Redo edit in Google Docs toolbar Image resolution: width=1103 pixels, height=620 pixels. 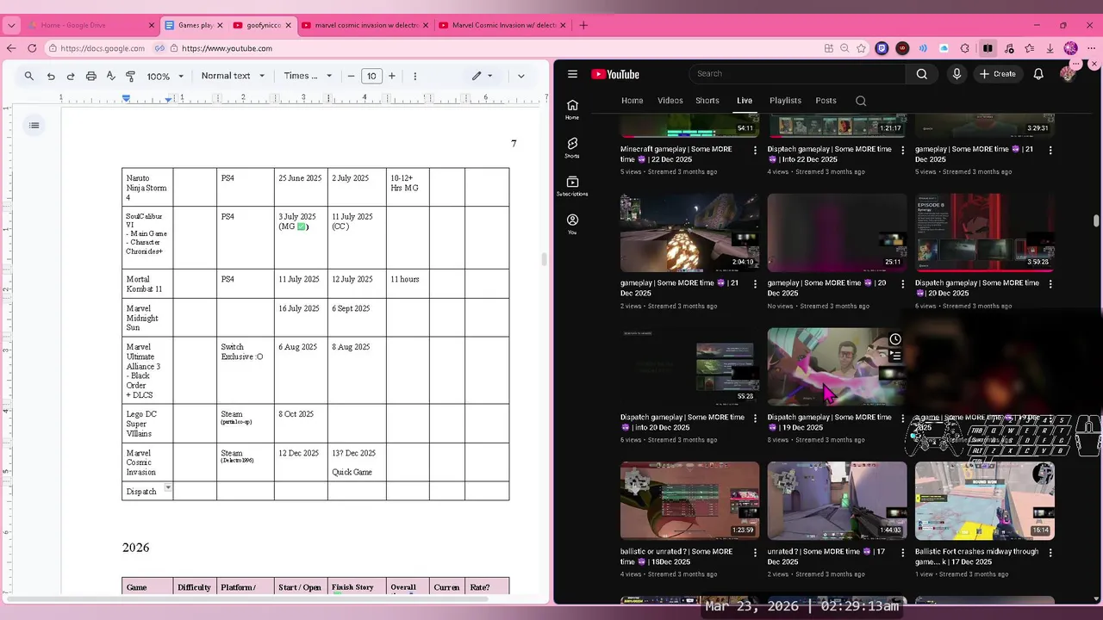[71, 76]
